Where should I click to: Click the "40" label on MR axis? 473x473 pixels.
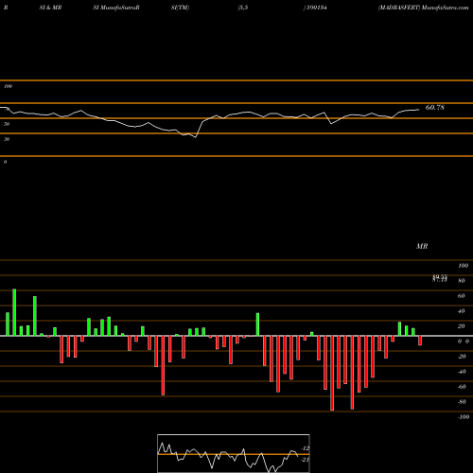pos(462,311)
